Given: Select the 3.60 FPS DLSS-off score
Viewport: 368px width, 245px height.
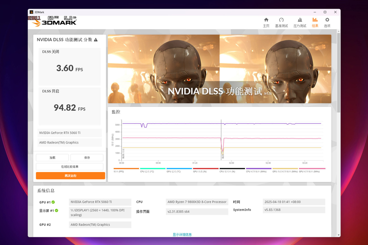Looking at the screenshot, I should tap(70, 68).
